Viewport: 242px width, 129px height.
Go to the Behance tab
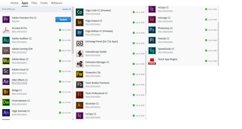point(56,3)
